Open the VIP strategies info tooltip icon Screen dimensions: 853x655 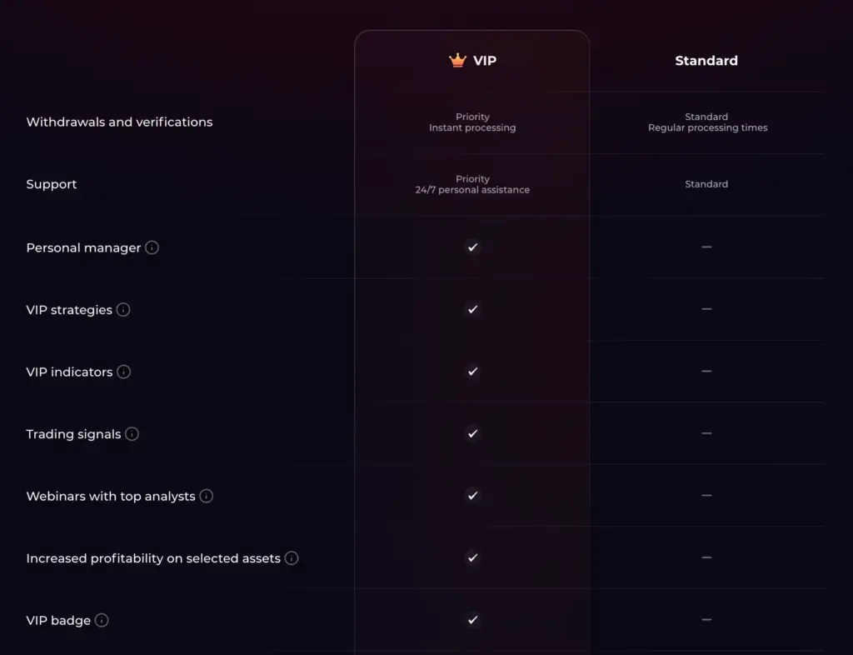pyautogui.click(x=124, y=309)
